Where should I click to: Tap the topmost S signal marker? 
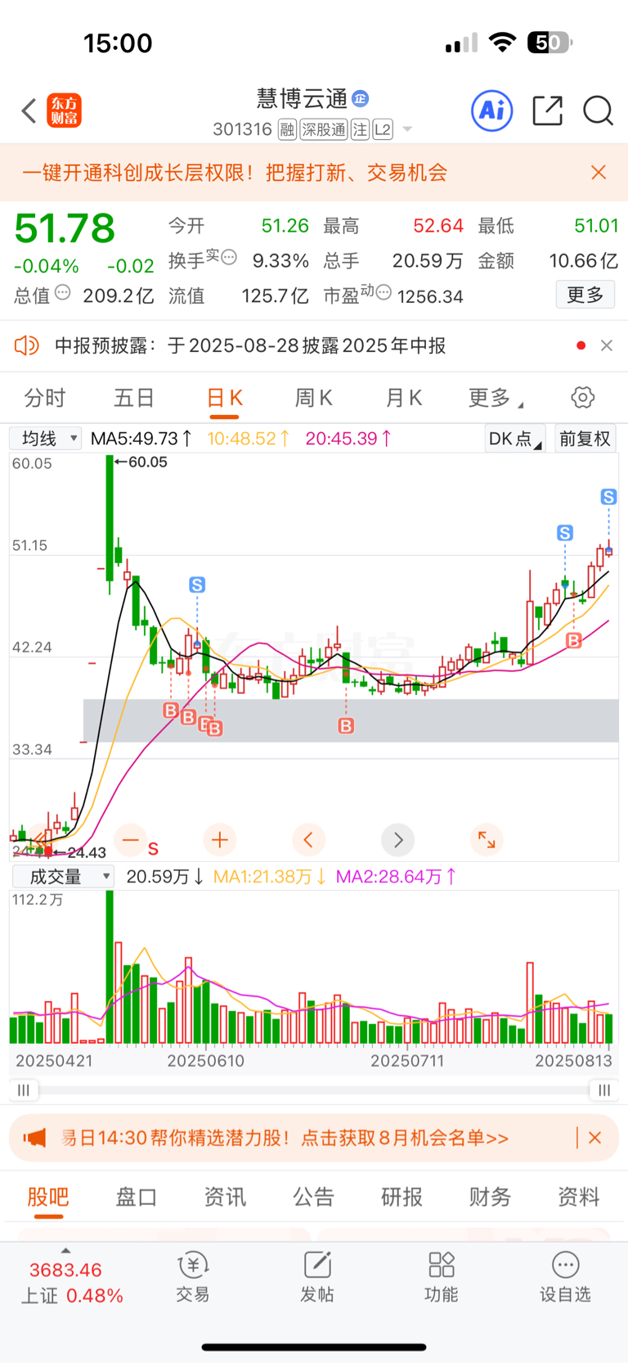pos(608,497)
